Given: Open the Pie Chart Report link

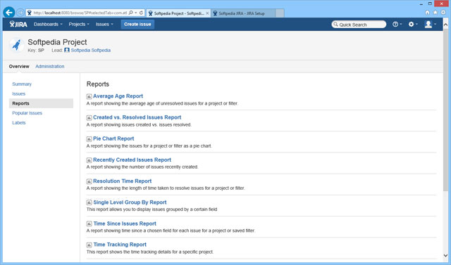Looking at the screenshot, I should point(113,138).
